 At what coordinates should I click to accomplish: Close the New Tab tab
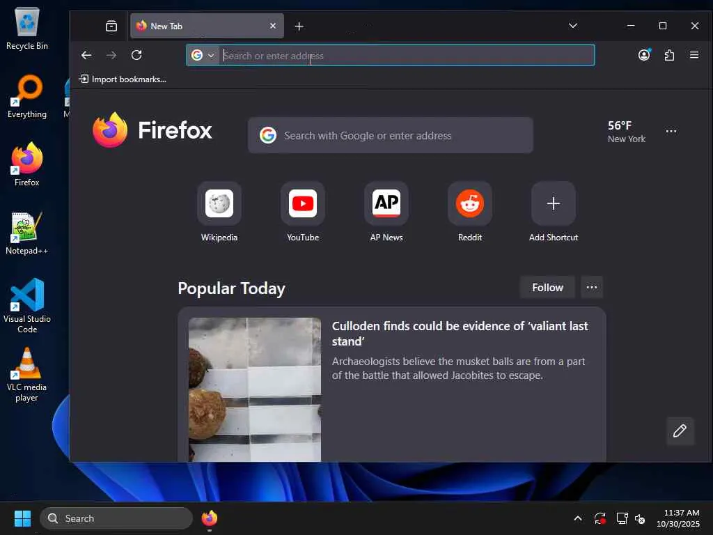pyautogui.click(x=273, y=26)
